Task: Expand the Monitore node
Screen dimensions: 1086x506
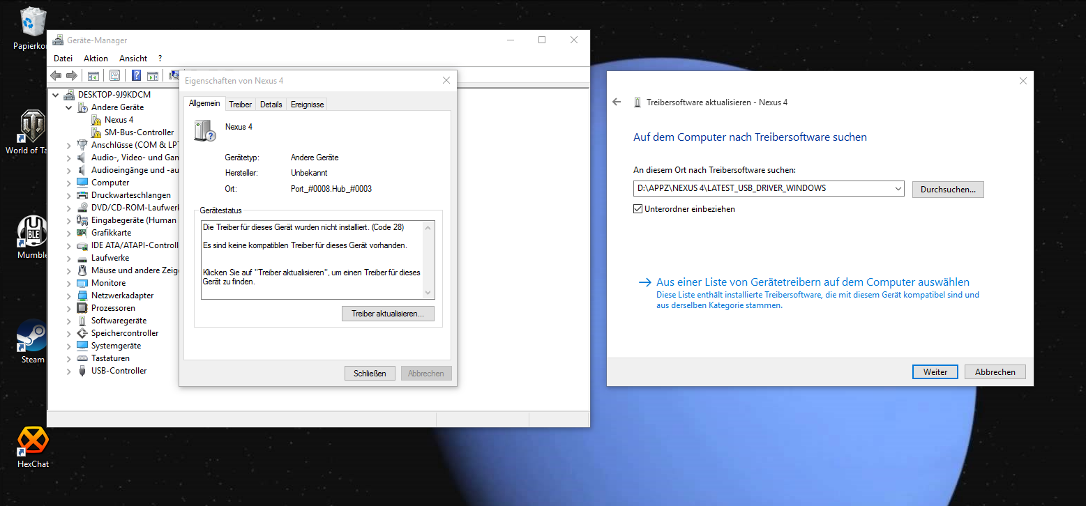Action: click(69, 283)
